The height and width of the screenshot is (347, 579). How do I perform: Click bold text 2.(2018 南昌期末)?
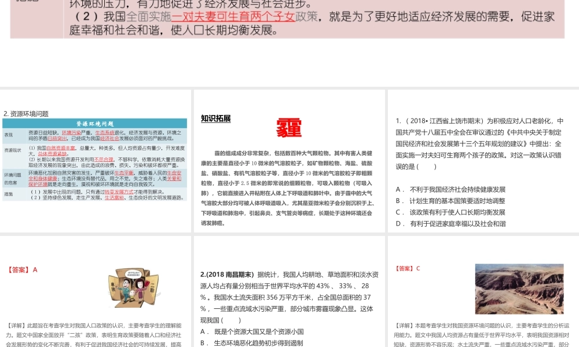click(x=227, y=274)
